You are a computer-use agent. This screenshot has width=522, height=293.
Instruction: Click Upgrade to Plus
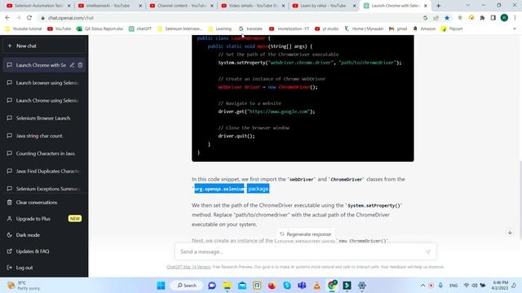point(44,219)
